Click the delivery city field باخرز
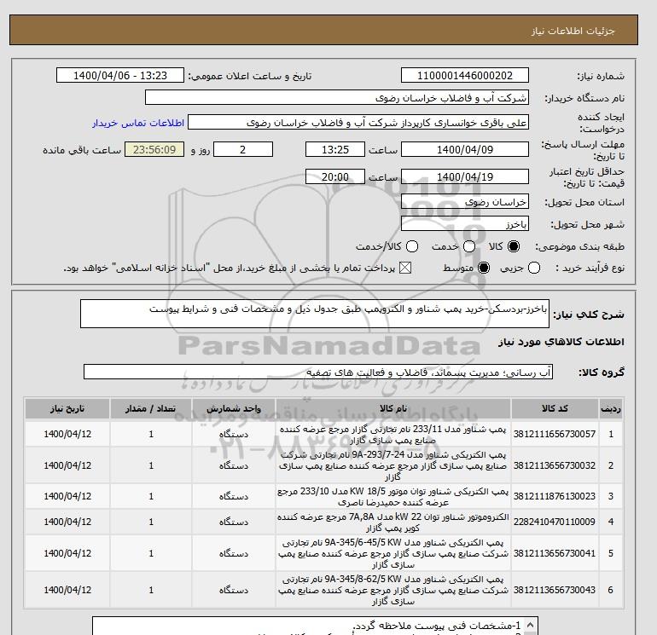Screen dimensions: 657x635 (465, 224)
